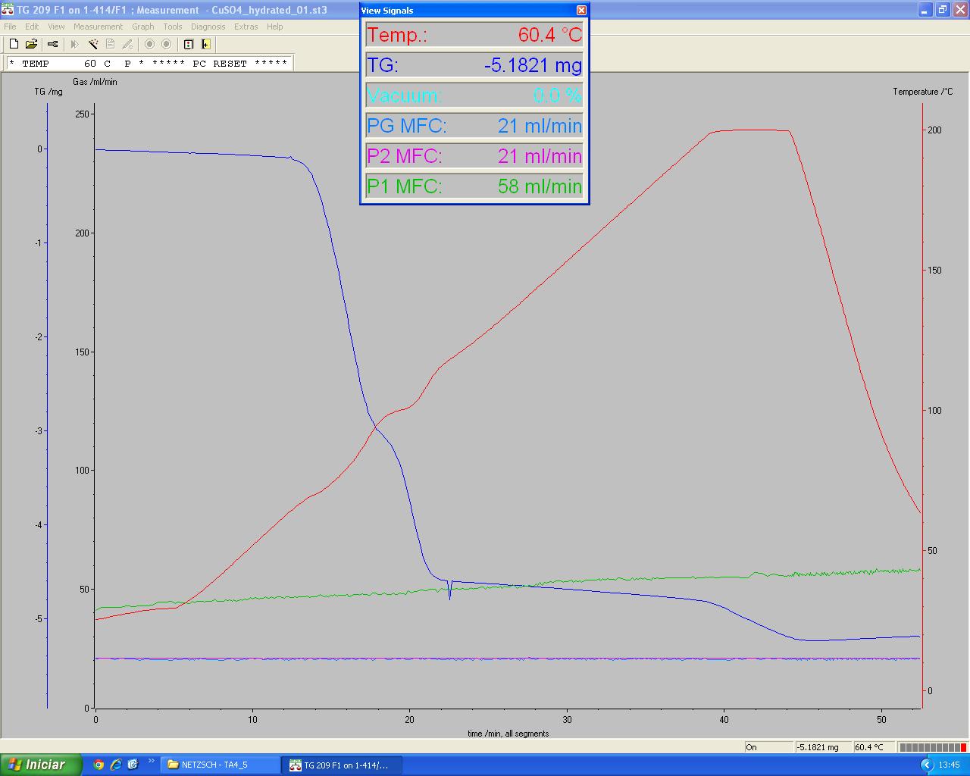The height and width of the screenshot is (776, 970).
Task: Click the -5.1821 mg status bar field
Action: tap(823, 747)
